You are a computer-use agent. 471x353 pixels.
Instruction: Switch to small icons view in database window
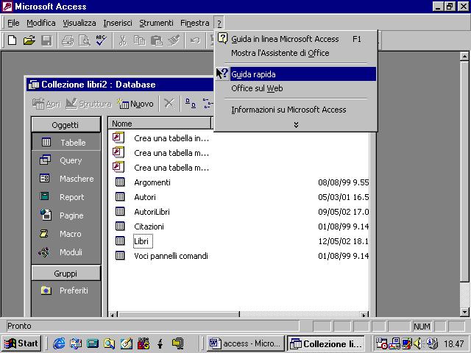tap(208, 104)
